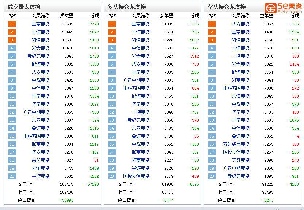Open 光大期货 link in 成交量龙虎榜 table
Image resolution: width=304 pixels, height=210 pixels.
(41, 48)
